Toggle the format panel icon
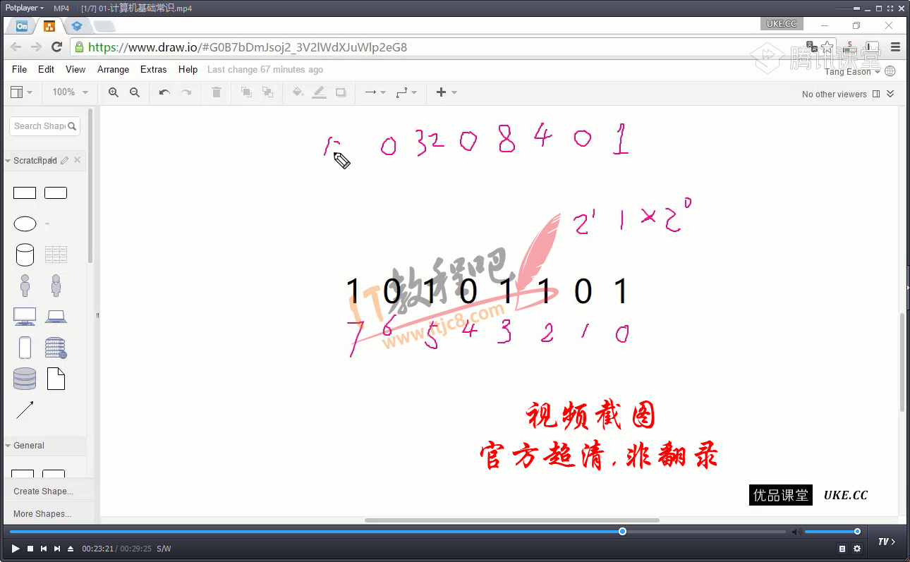Viewport: 910px width, 562px height. click(x=876, y=94)
